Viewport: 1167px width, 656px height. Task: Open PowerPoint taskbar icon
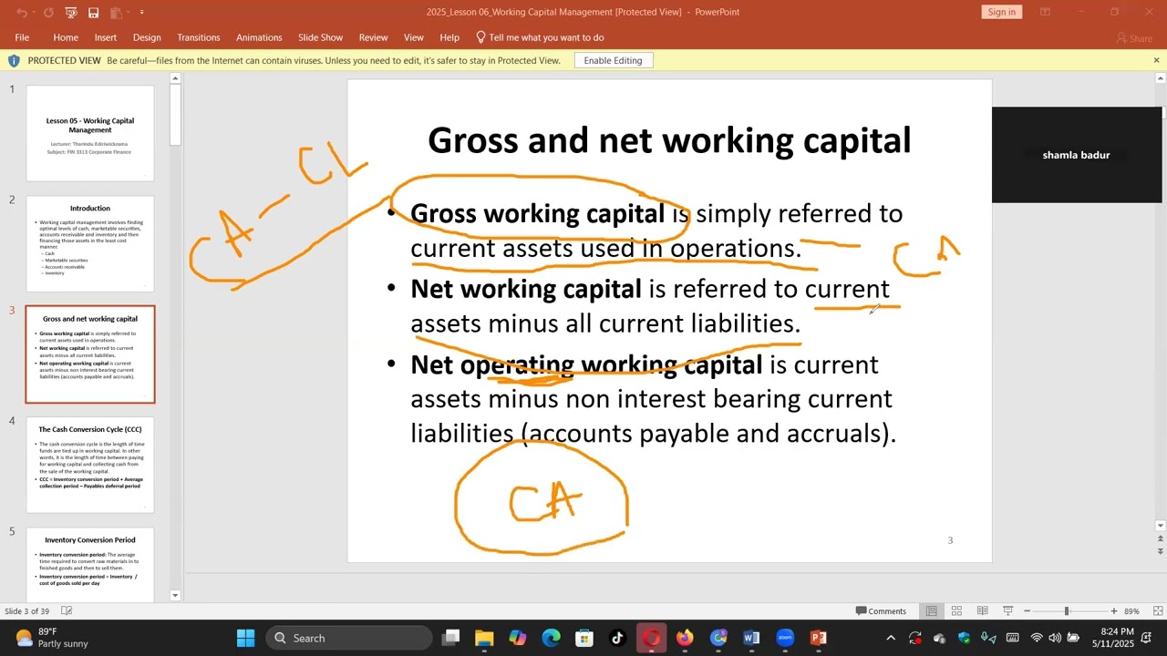[819, 638]
